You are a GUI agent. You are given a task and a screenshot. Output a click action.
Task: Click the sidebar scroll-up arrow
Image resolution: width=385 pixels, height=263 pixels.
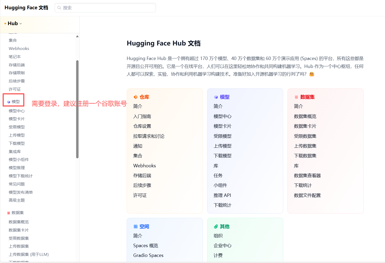[77, 36]
